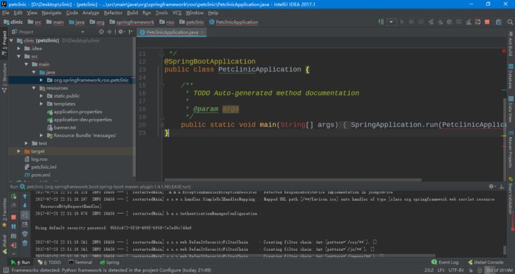This screenshot has width=515, height=274.
Task: Select log.roo file in project tree
Action: pos(39,159)
